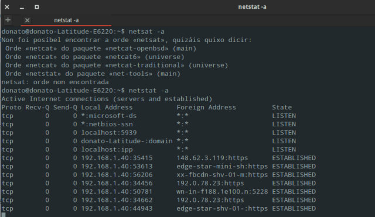Click the localhost:5939 local address

(109, 133)
